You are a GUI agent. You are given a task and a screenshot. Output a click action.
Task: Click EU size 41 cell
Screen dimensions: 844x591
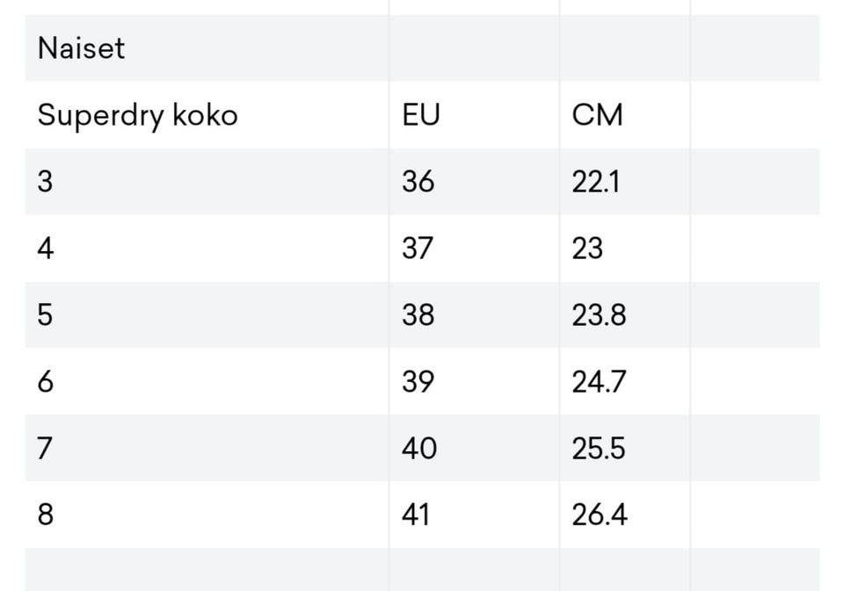[x=417, y=515]
